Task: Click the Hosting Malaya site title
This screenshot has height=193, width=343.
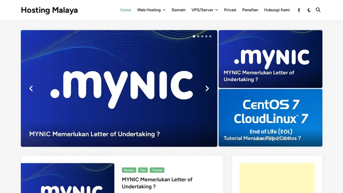Action: coord(49,10)
